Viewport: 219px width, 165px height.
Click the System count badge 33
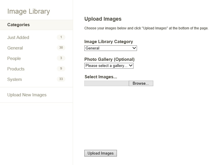tap(61, 79)
